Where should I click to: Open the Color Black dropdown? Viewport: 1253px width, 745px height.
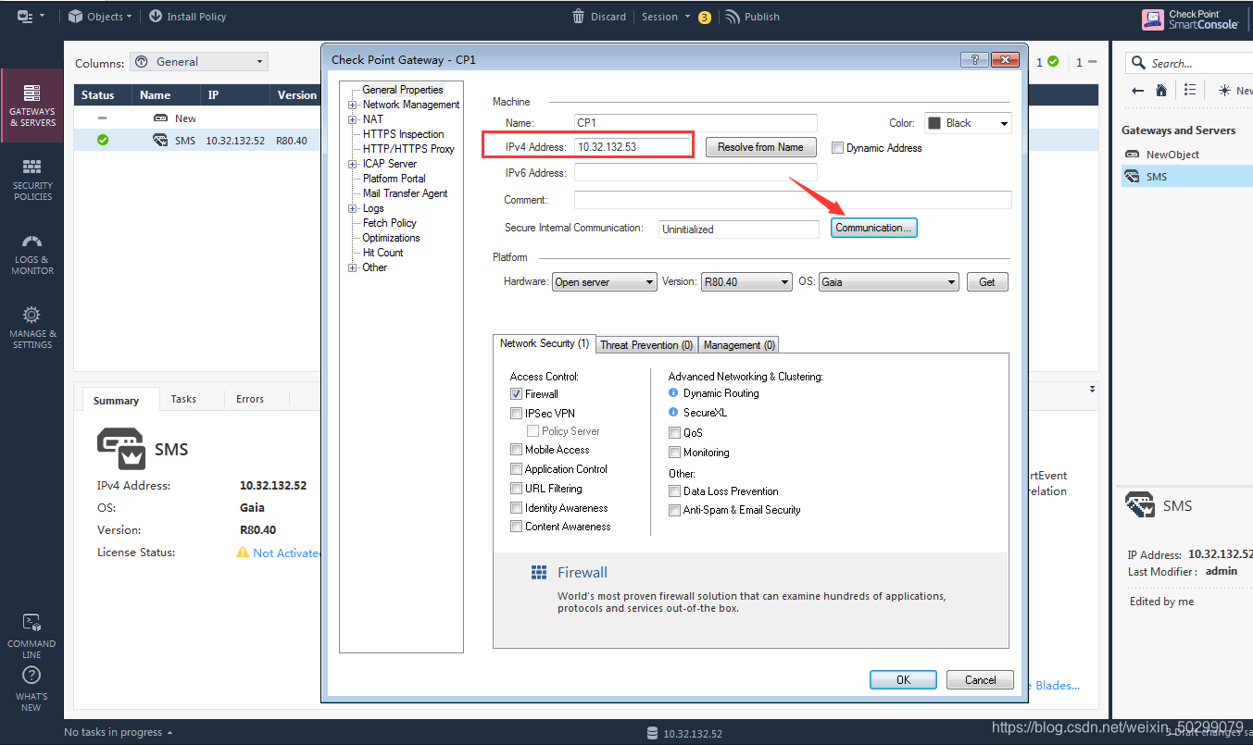(968, 123)
